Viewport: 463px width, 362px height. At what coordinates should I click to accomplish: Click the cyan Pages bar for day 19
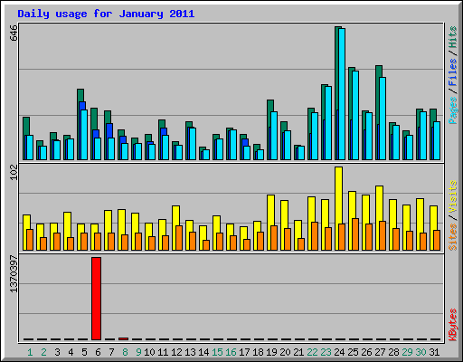274,136
